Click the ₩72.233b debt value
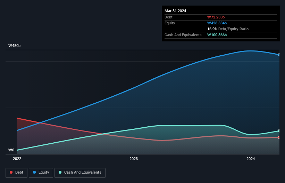Viewport: 285px width, 183px height. tap(216, 17)
